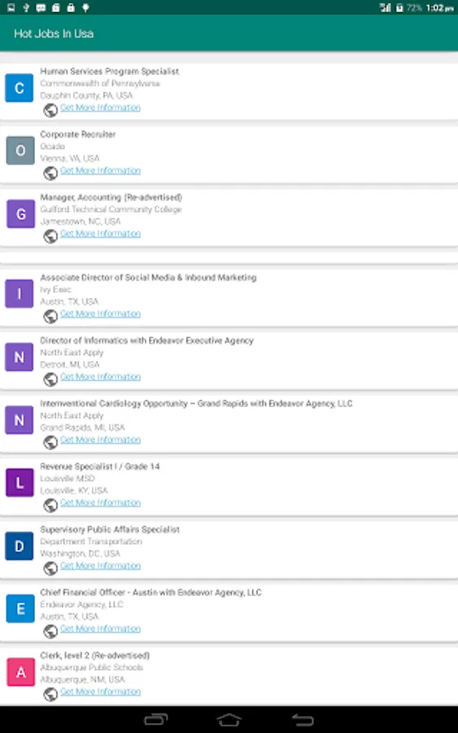Viewport: 458px width, 733px height.
Task: Select Director of Informatics with Endeavor title
Action: pyautogui.click(x=146, y=340)
